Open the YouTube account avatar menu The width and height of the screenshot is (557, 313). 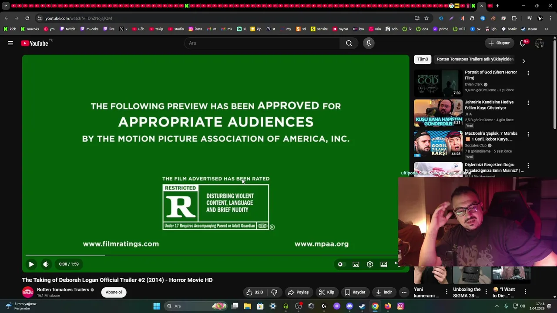tap(539, 43)
